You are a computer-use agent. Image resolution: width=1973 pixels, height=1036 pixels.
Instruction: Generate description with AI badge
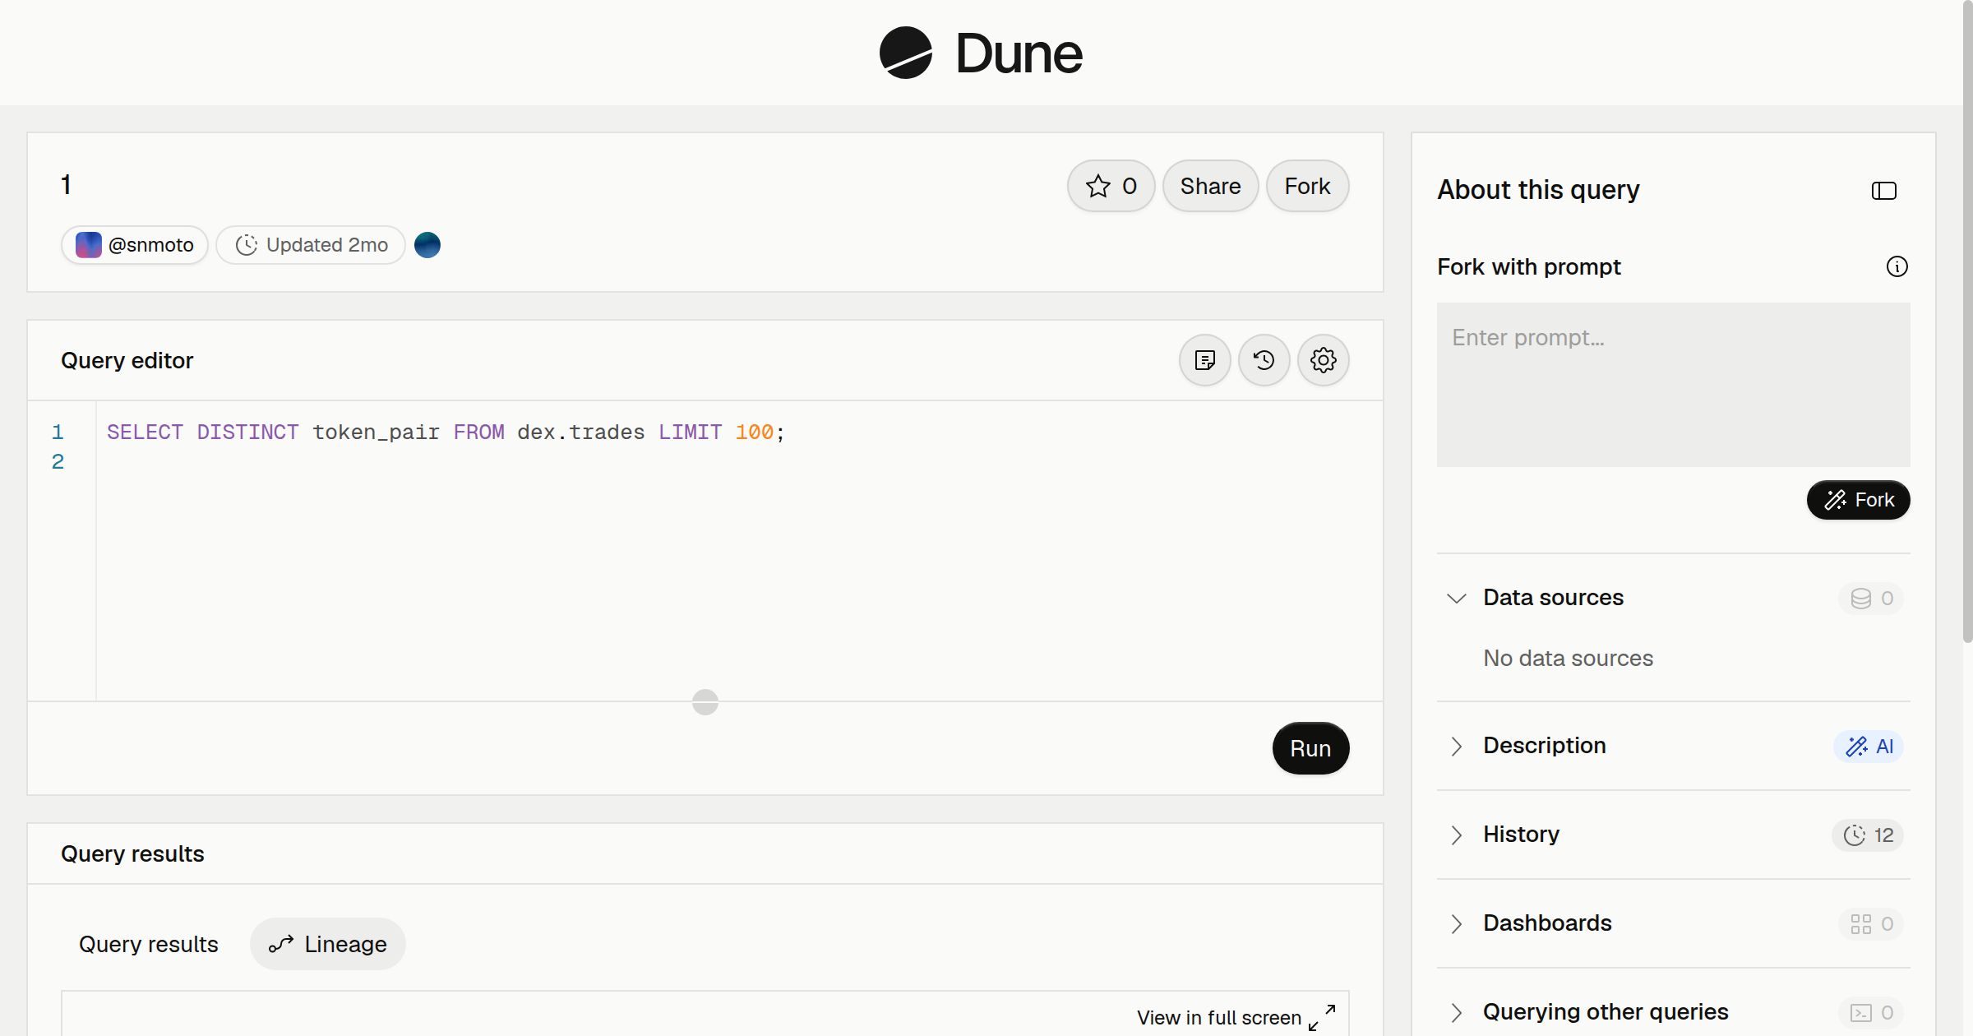(x=1868, y=746)
